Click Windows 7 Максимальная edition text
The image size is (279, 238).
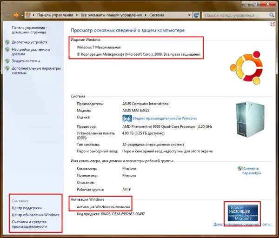99,47
